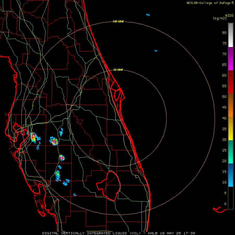Click the 75 value on the color scale

tap(224, 43)
